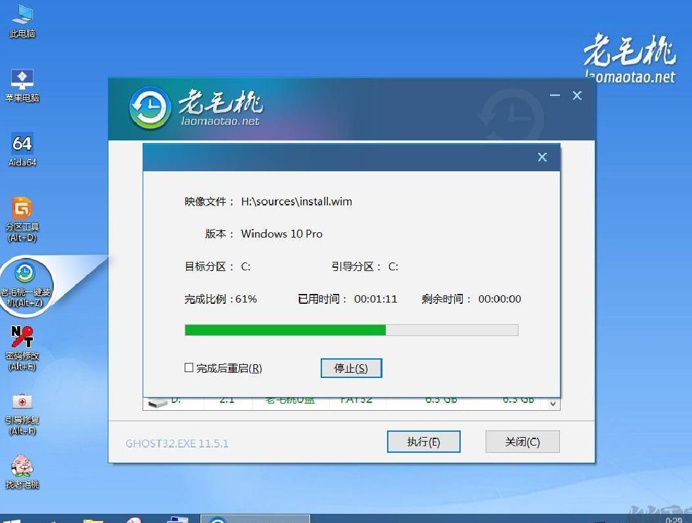This screenshot has width=692, height=523.
Task: Click the Windows Start button on taskbar
Action: [x=11, y=520]
